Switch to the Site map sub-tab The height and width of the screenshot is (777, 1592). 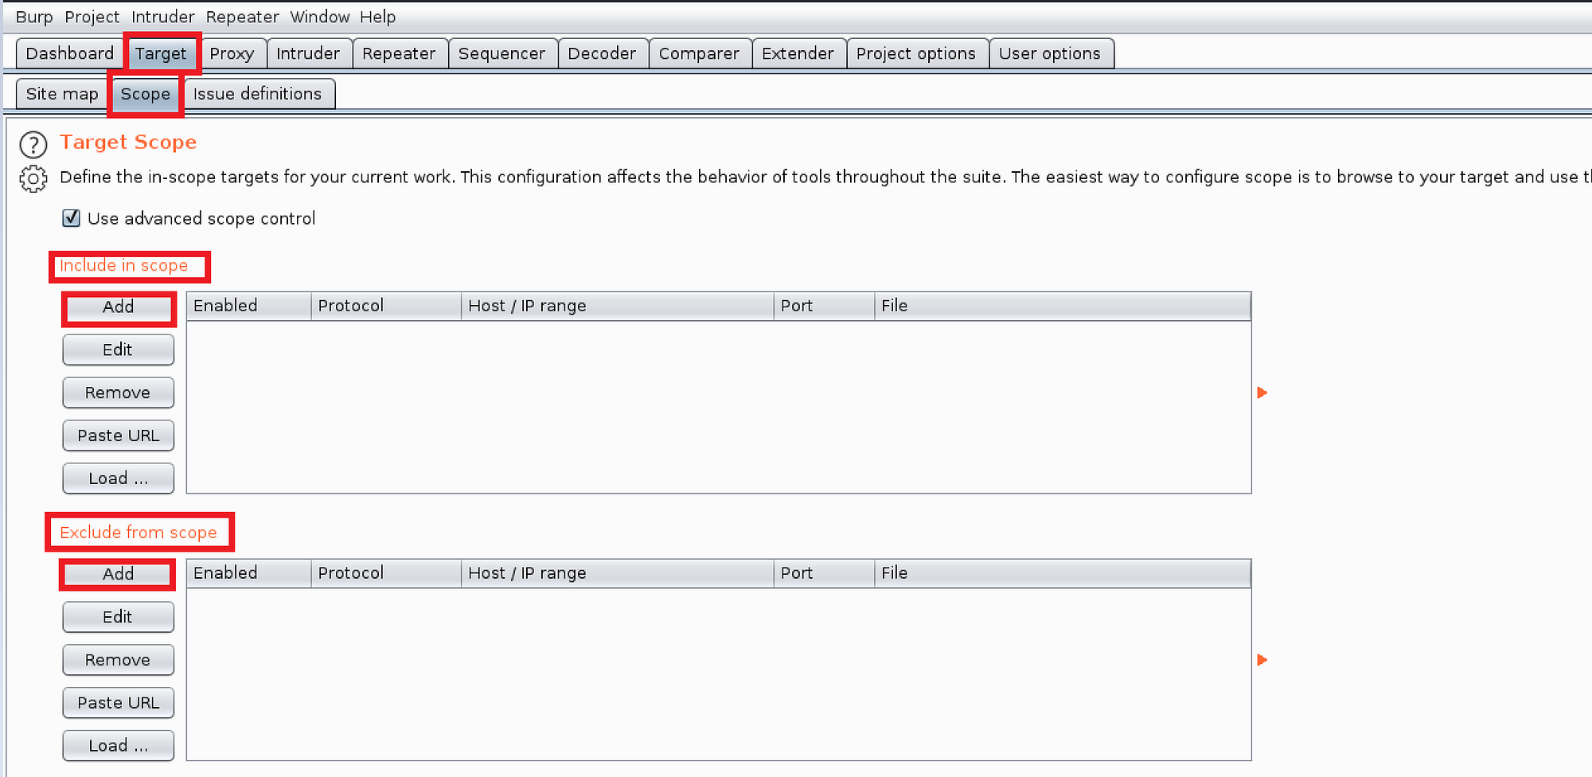tap(61, 93)
